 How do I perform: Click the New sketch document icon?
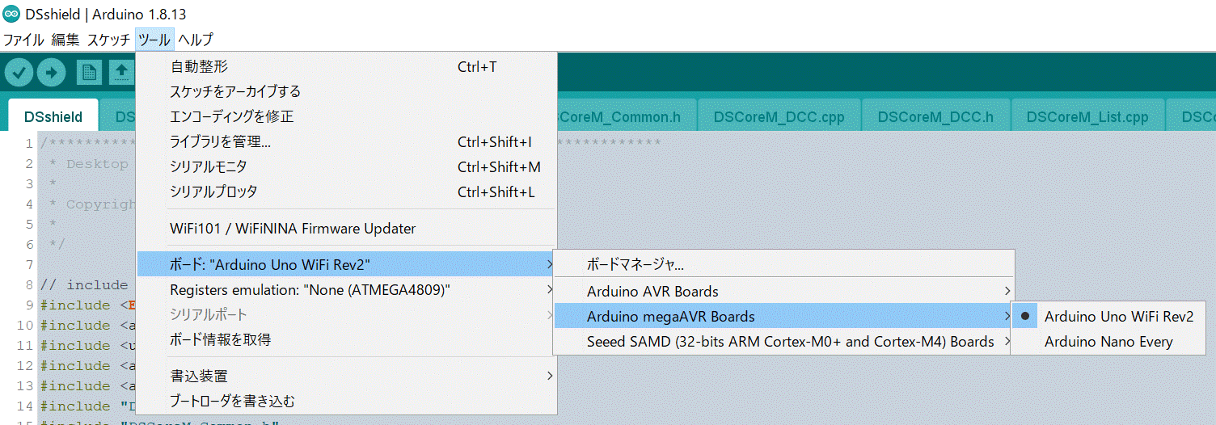pos(89,72)
